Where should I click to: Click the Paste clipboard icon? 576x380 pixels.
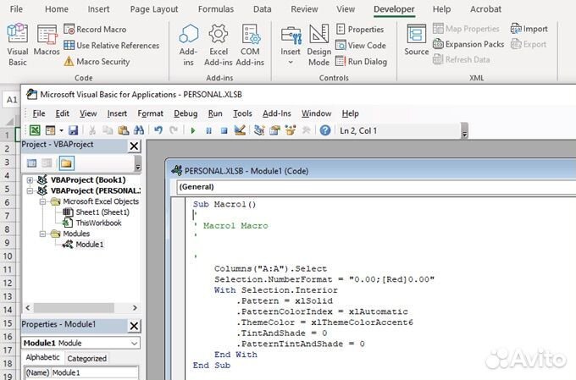coord(123,130)
